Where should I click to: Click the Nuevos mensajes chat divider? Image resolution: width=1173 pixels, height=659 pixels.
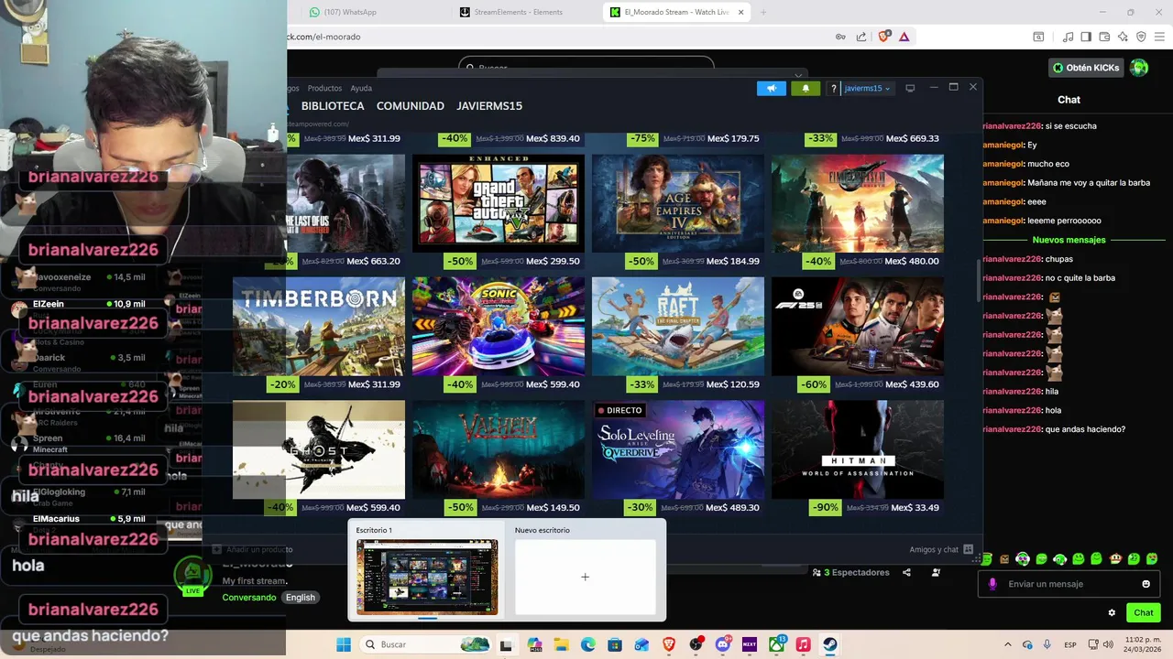(1069, 240)
